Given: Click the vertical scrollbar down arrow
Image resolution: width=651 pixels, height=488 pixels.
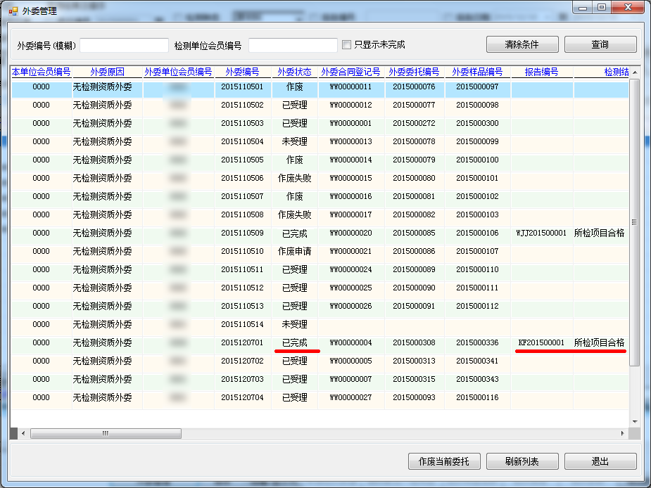Looking at the screenshot, I should tap(634, 421).
